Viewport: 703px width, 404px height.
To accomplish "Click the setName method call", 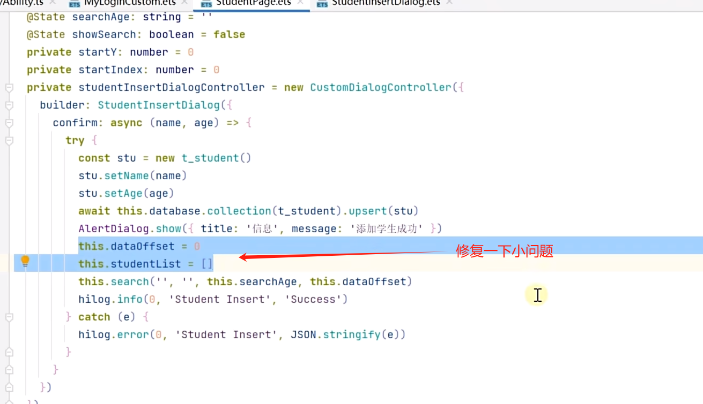I will click(x=127, y=176).
